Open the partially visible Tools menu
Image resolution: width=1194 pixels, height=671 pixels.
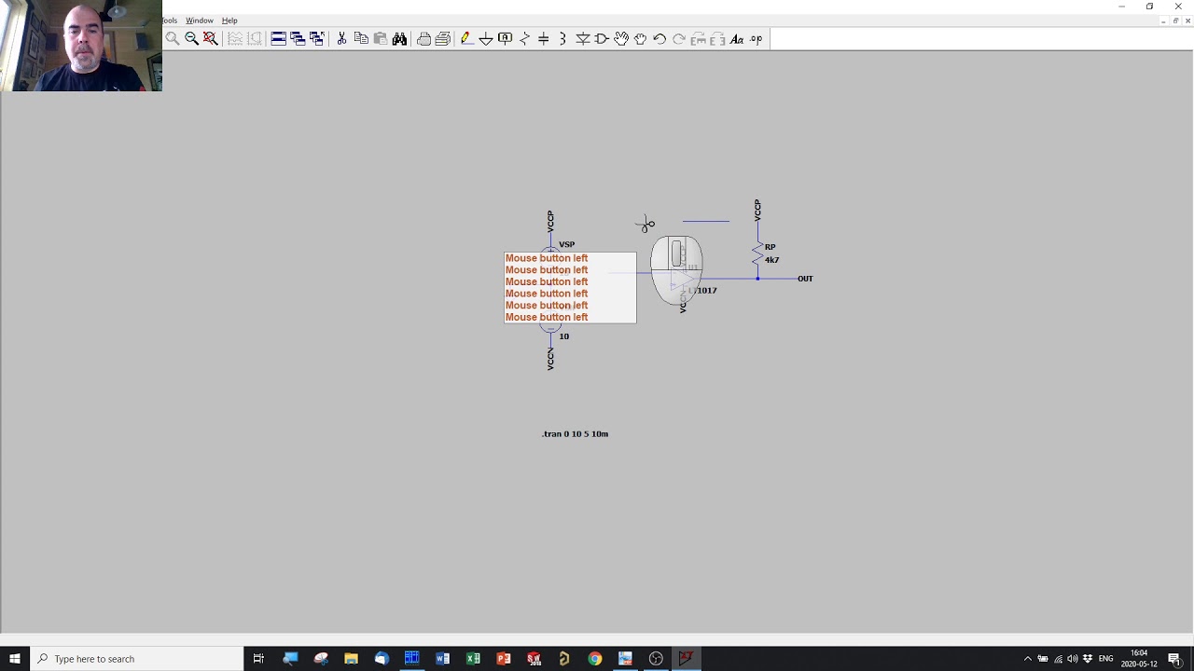170,21
